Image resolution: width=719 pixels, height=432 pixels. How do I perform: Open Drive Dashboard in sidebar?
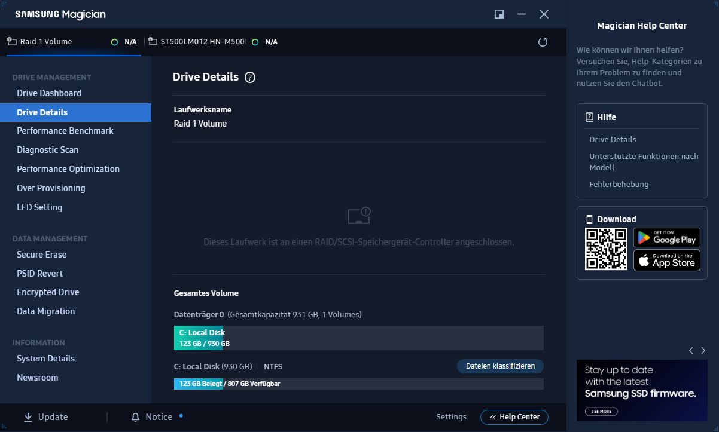[x=49, y=93]
